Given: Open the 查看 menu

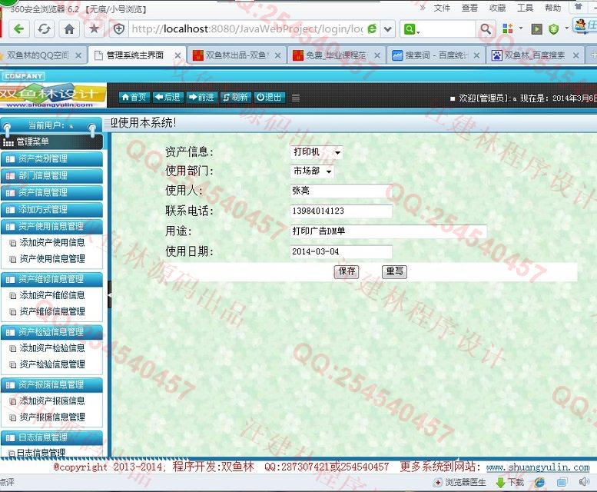Looking at the screenshot, I should (469, 8).
